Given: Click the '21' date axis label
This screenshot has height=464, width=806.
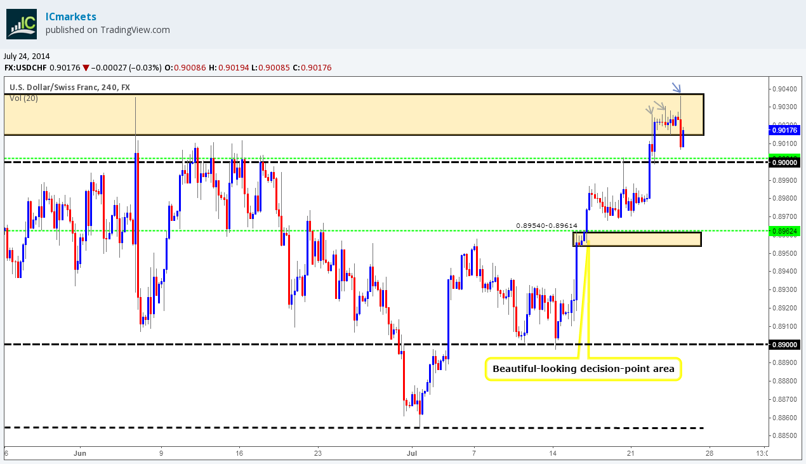Looking at the screenshot, I should [630, 453].
